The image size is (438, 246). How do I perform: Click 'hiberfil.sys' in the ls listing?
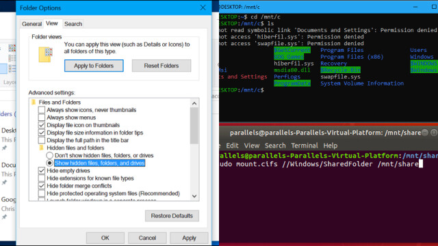tap(294, 64)
